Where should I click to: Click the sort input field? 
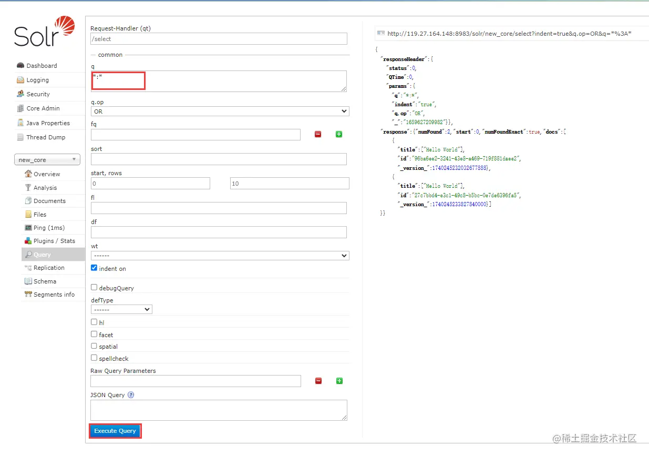[x=219, y=159]
